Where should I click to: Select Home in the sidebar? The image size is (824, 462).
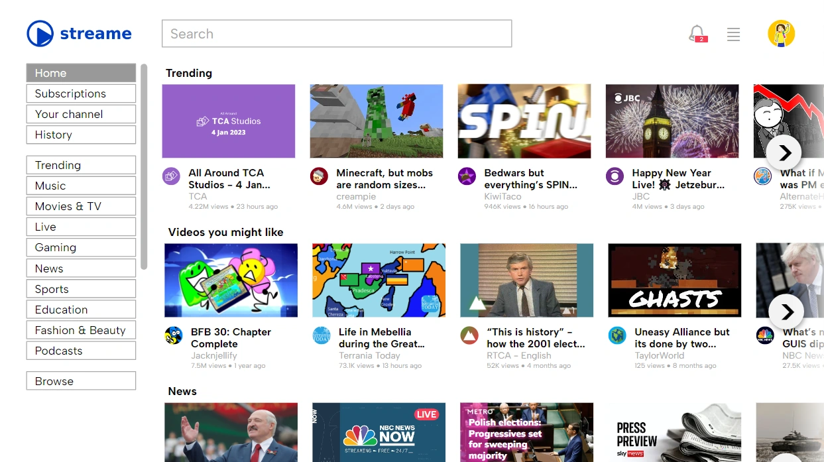click(x=81, y=73)
